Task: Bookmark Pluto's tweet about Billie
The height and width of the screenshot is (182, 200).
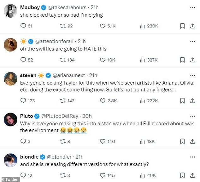Action: click(182, 141)
